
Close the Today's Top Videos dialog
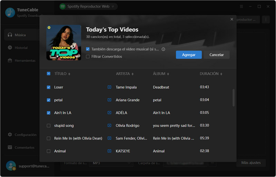[232, 19]
